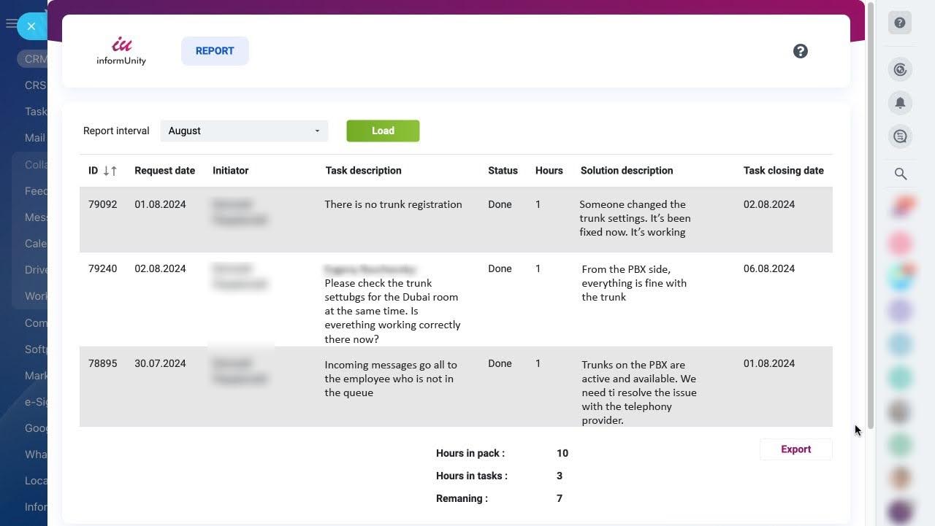Open the Report interval dropdown showing August
Image resolution: width=935 pixels, height=526 pixels.
click(x=244, y=131)
